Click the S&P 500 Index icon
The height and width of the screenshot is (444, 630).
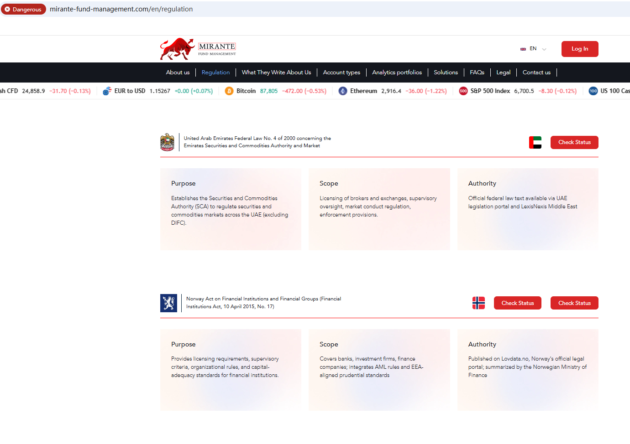[463, 91]
